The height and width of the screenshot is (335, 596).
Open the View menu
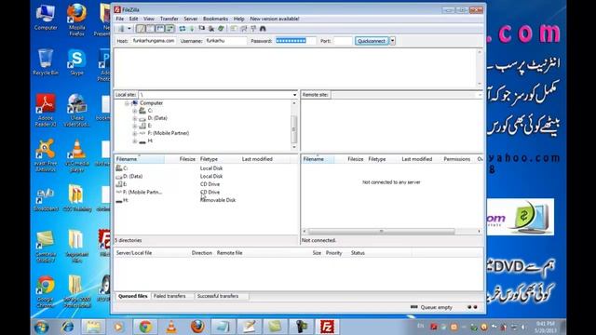click(149, 19)
